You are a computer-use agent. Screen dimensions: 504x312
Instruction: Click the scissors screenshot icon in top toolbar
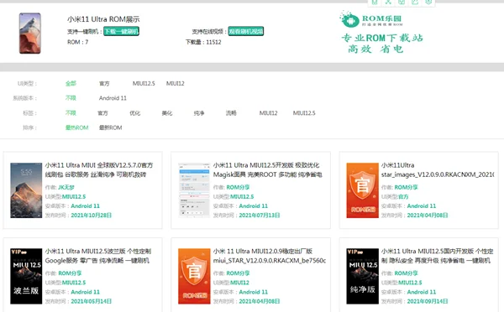(x=388, y=2)
